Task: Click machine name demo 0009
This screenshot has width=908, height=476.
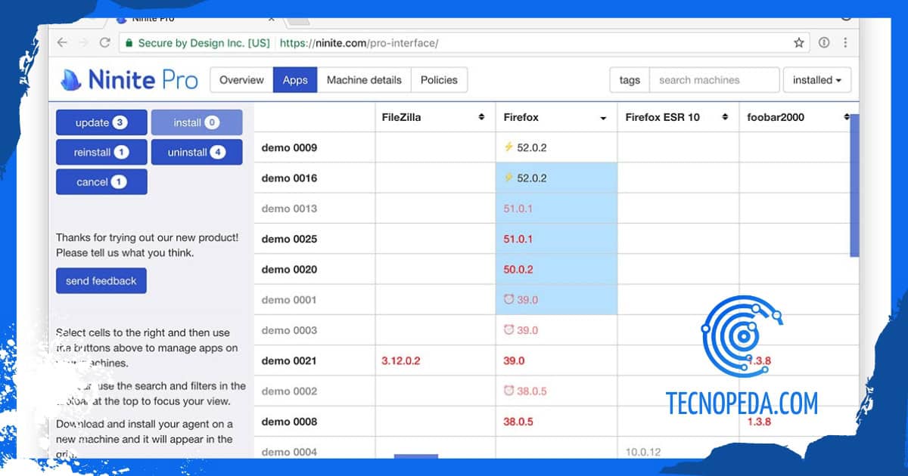Action: pos(289,147)
